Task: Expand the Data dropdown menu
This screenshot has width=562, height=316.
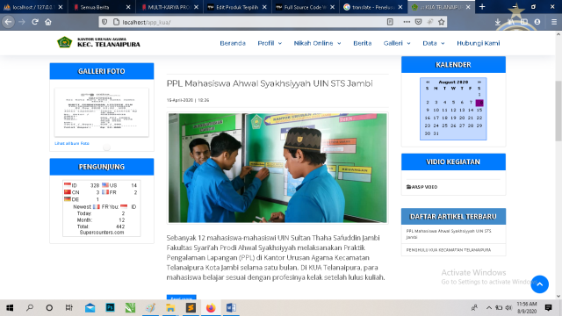Action: click(433, 43)
